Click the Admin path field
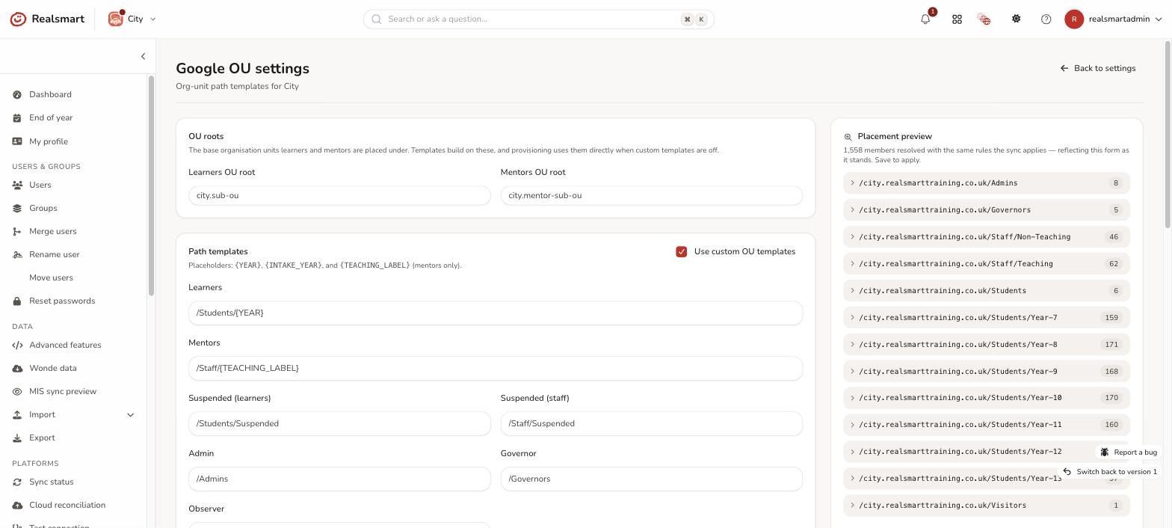The width and height of the screenshot is (1172, 528). [x=339, y=479]
